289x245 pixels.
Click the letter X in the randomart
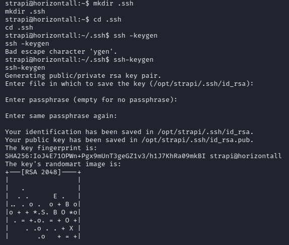(71, 228)
